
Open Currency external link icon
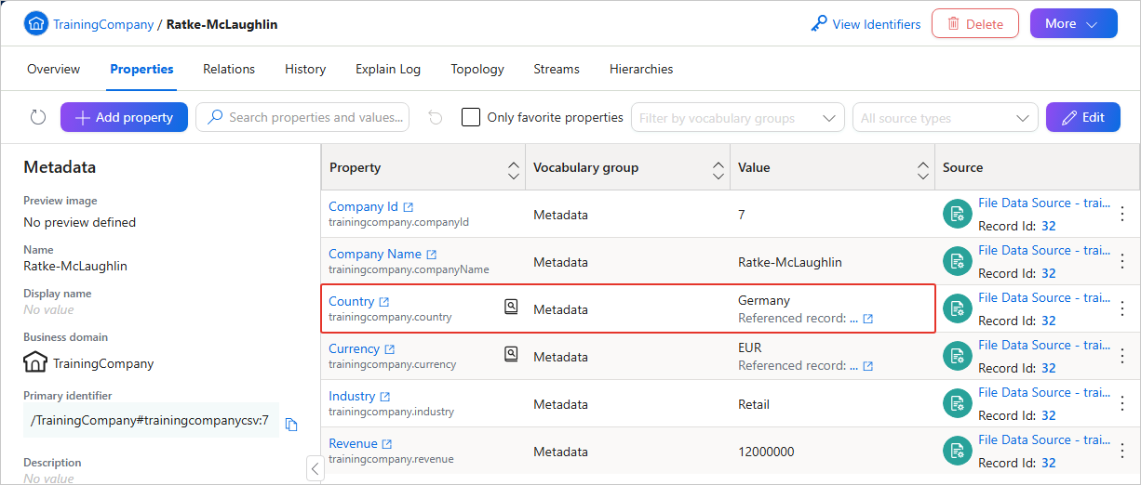pyautogui.click(x=390, y=349)
